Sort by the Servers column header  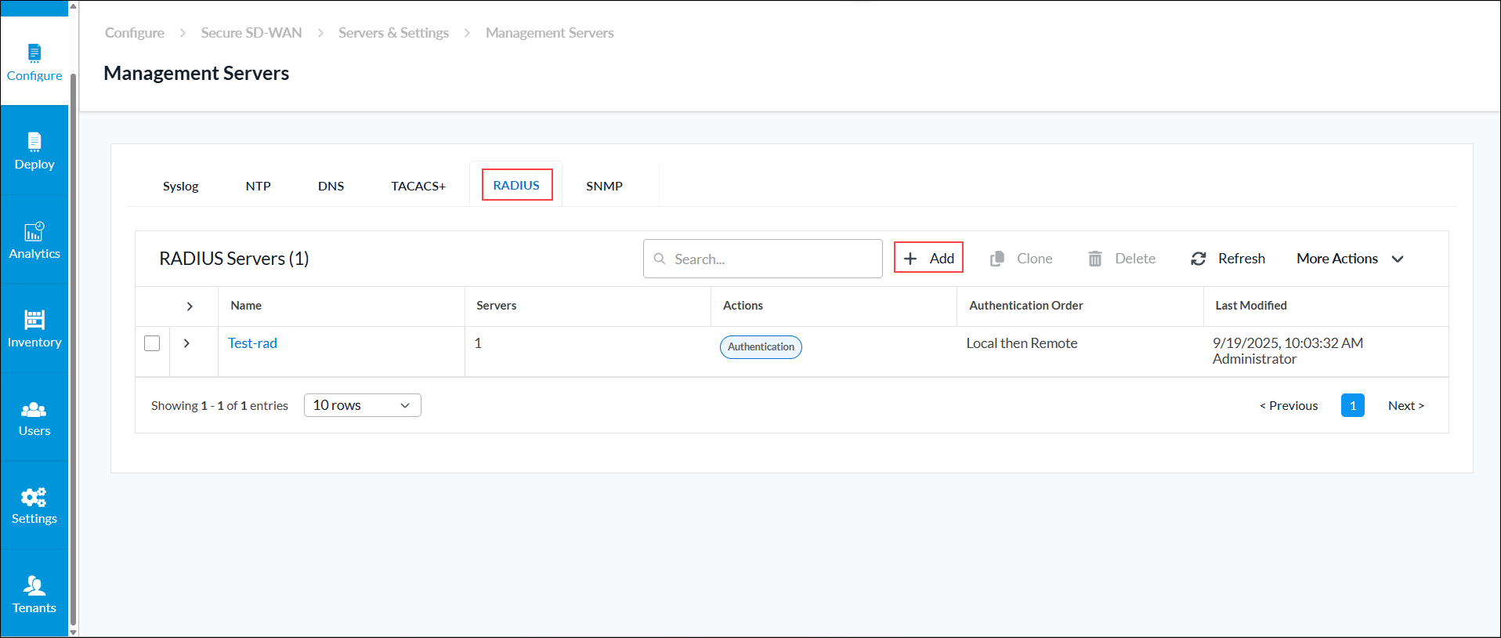click(x=497, y=306)
